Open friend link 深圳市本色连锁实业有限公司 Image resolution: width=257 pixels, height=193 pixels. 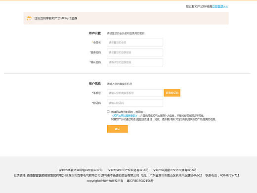[120, 175]
